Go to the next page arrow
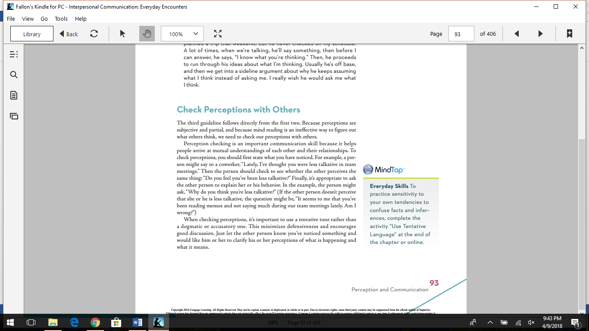The height and width of the screenshot is (331, 589). 540,33
